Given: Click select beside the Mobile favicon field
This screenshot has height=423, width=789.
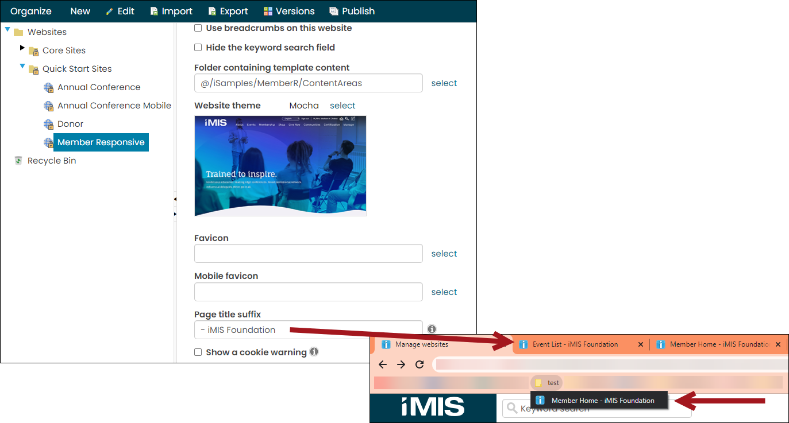Looking at the screenshot, I should pos(444,292).
